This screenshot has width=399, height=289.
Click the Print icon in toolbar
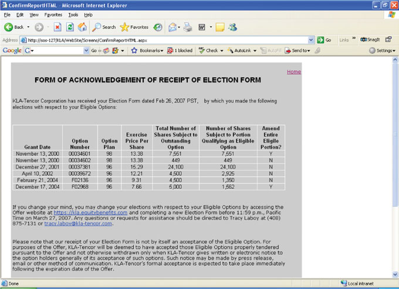188,27
